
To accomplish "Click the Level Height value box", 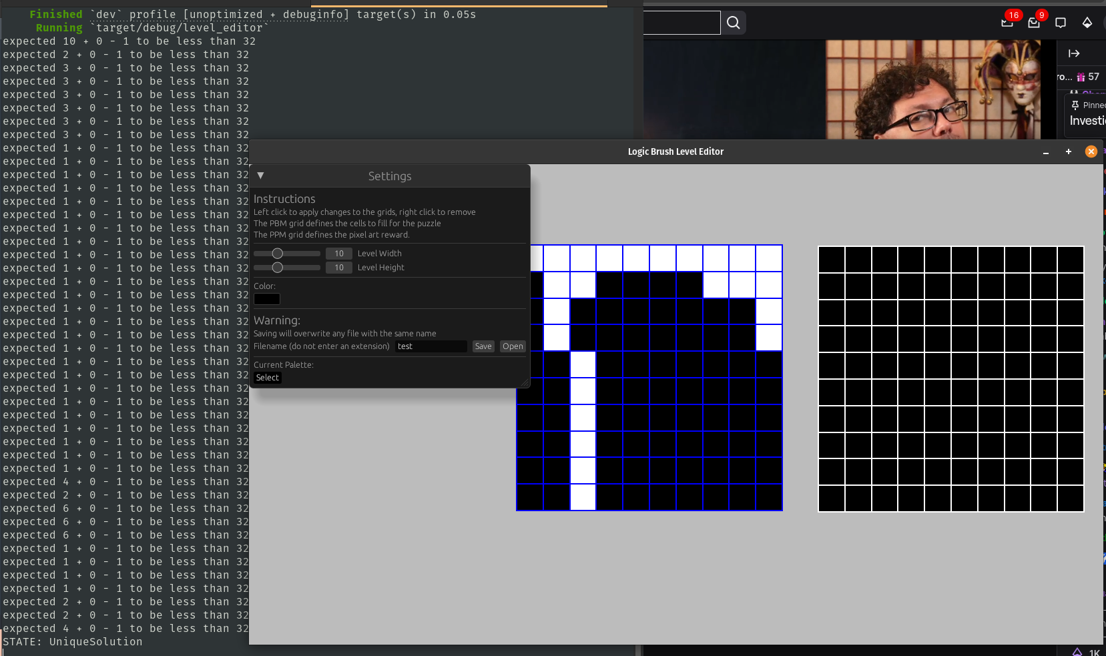I will coord(339,268).
